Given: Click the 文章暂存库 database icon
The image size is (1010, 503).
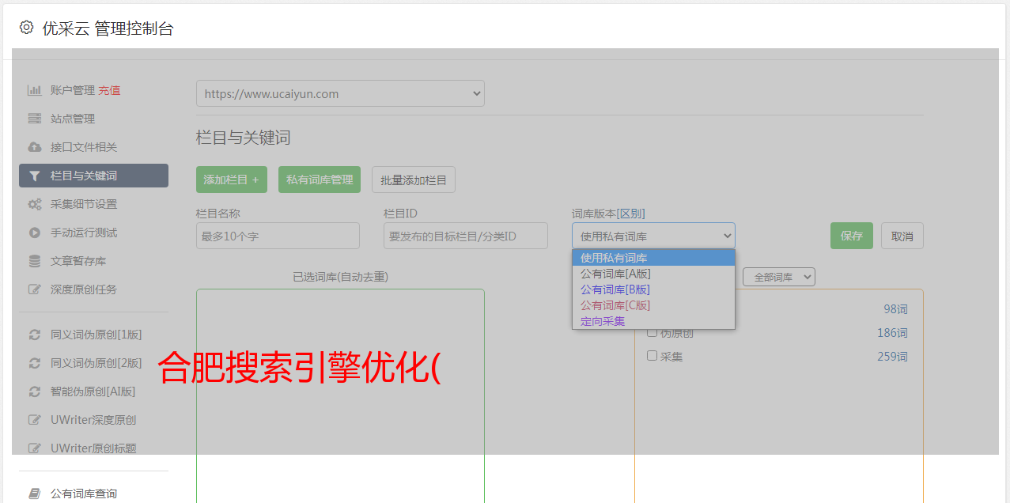Looking at the screenshot, I should [34, 261].
